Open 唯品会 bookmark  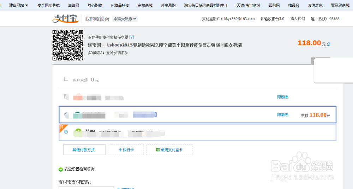pyautogui.click(x=294, y=5)
